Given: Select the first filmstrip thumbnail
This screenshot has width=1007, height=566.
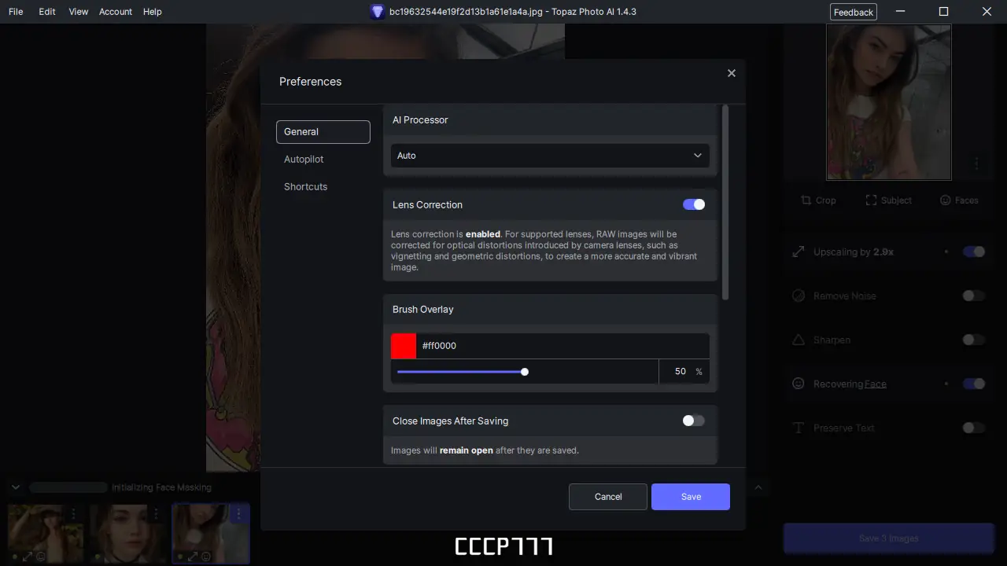Looking at the screenshot, I should [46, 534].
